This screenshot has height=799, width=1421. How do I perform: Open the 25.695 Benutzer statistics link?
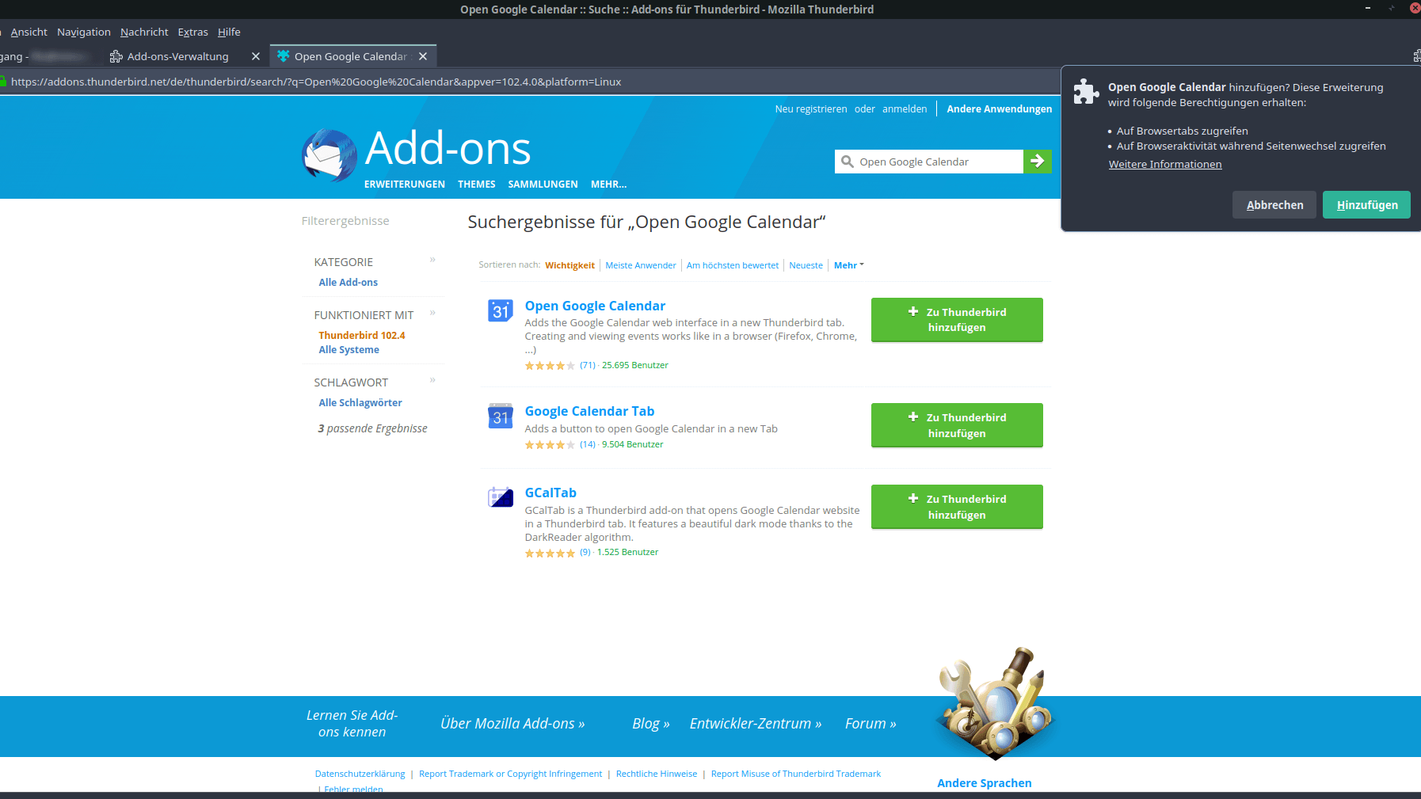(635, 366)
